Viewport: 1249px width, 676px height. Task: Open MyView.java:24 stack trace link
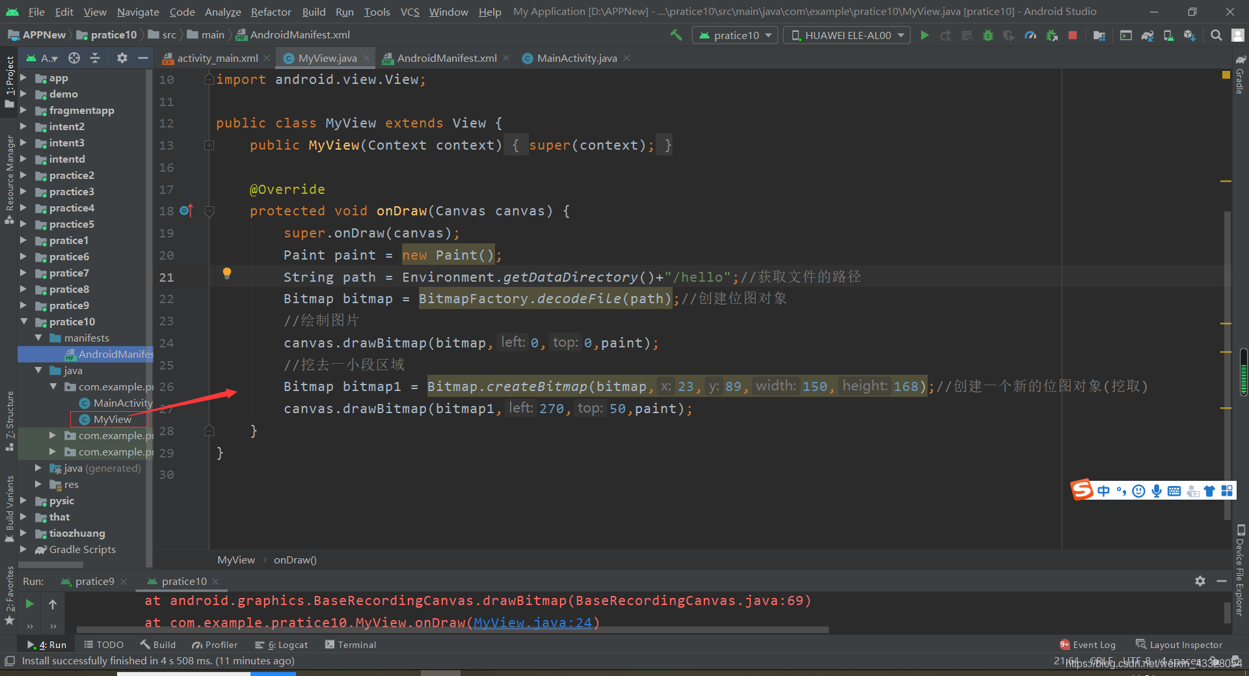click(532, 623)
